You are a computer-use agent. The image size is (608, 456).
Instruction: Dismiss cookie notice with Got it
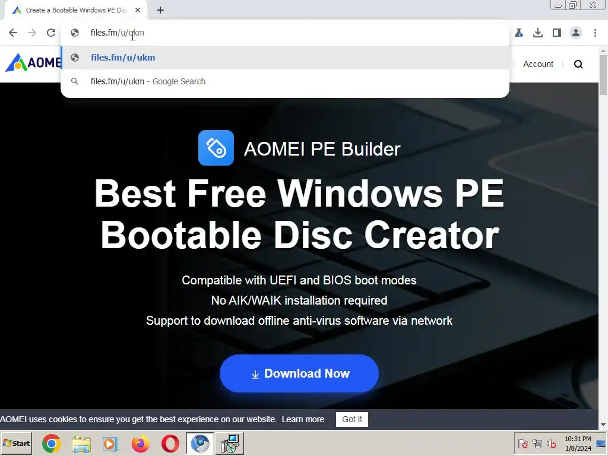tap(351, 419)
